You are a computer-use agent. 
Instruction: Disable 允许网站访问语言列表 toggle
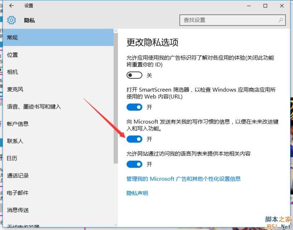click(x=134, y=164)
